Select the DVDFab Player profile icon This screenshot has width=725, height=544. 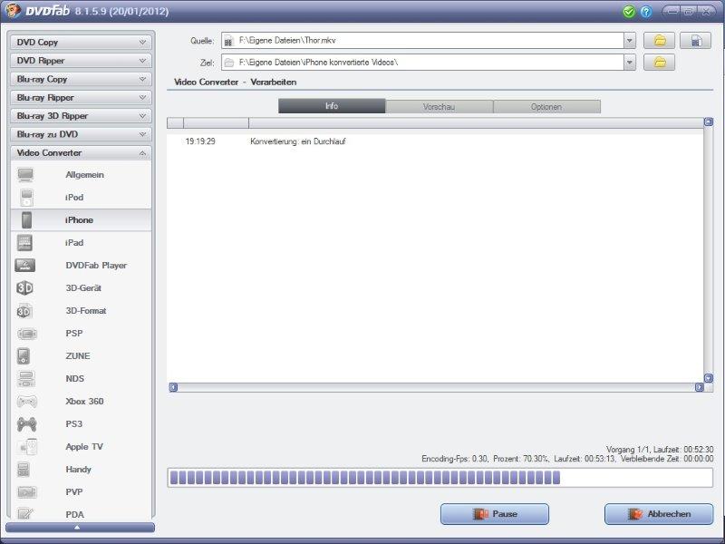coord(26,266)
